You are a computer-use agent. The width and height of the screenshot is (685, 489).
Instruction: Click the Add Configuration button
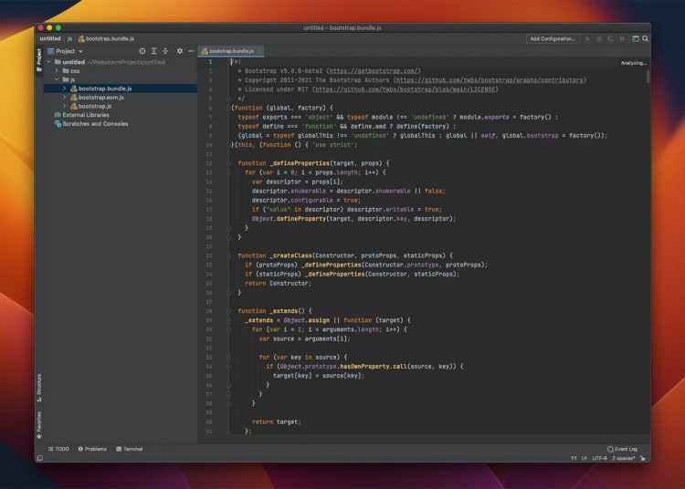pyautogui.click(x=553, y=38)
